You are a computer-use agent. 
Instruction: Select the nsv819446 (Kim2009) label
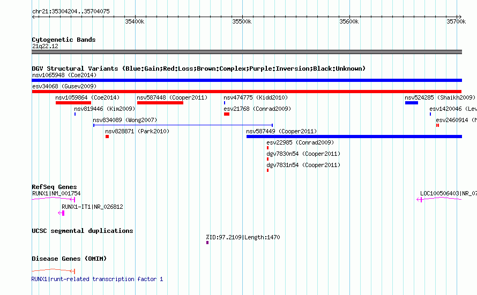tap(105, 109)
